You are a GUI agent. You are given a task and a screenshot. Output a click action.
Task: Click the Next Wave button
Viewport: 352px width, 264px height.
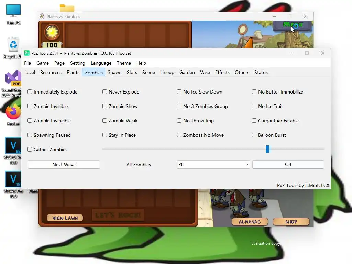click(64, 165)
